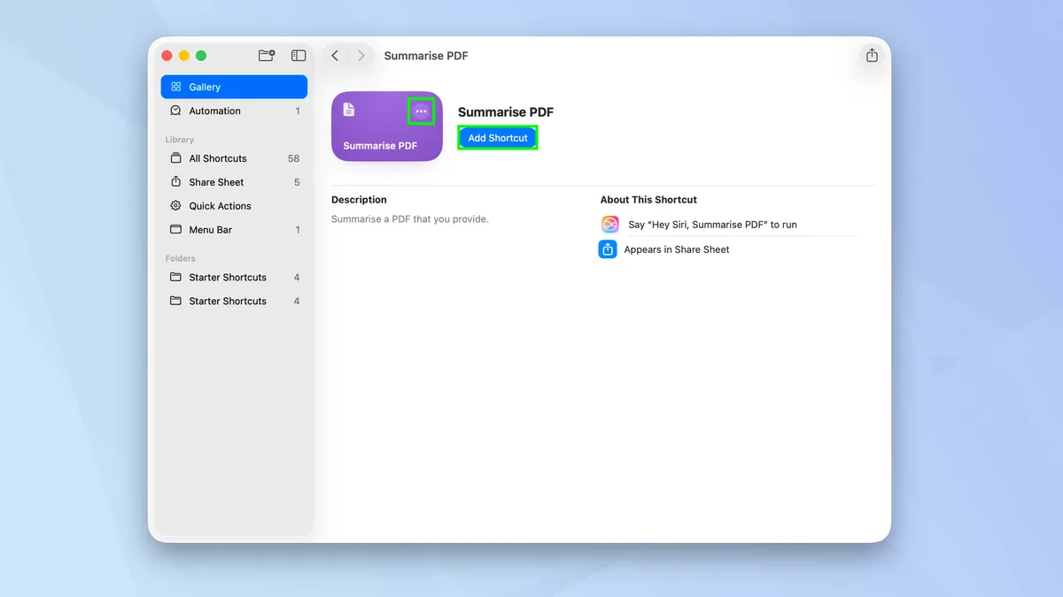Click the Siri icon under About This Shortcut

[x=609, y=224]
